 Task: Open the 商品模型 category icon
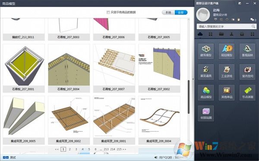click(x=206, y=93)
